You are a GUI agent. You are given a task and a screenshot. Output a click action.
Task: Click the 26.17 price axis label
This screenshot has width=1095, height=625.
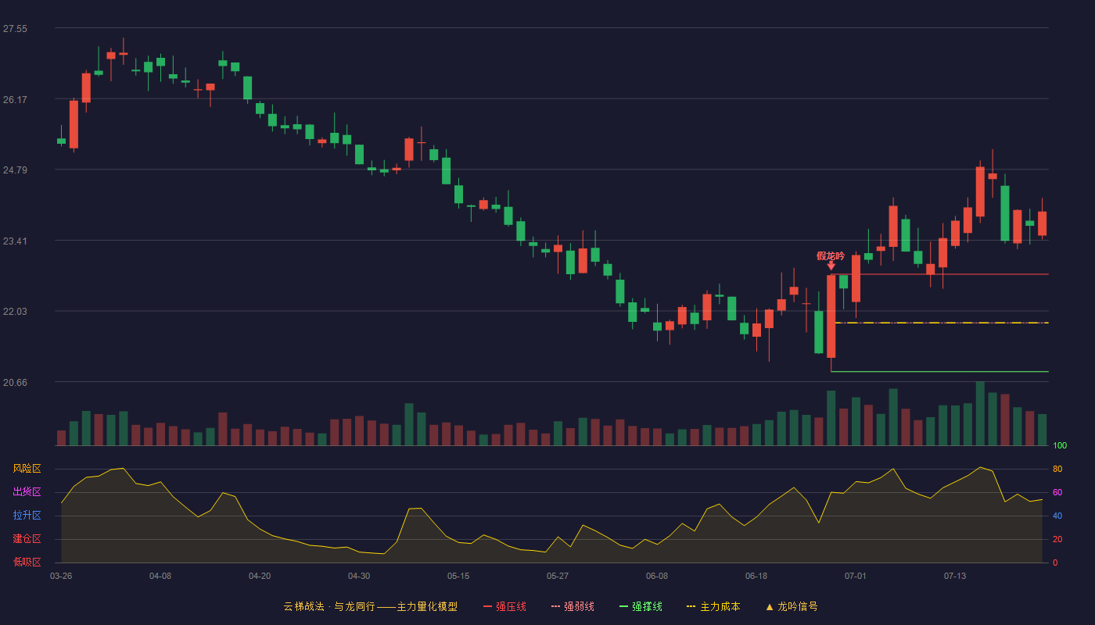click(15, 100)
